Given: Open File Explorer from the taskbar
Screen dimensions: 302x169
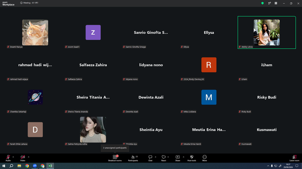Looking at the screenshot, I should [x=19, y=166].
